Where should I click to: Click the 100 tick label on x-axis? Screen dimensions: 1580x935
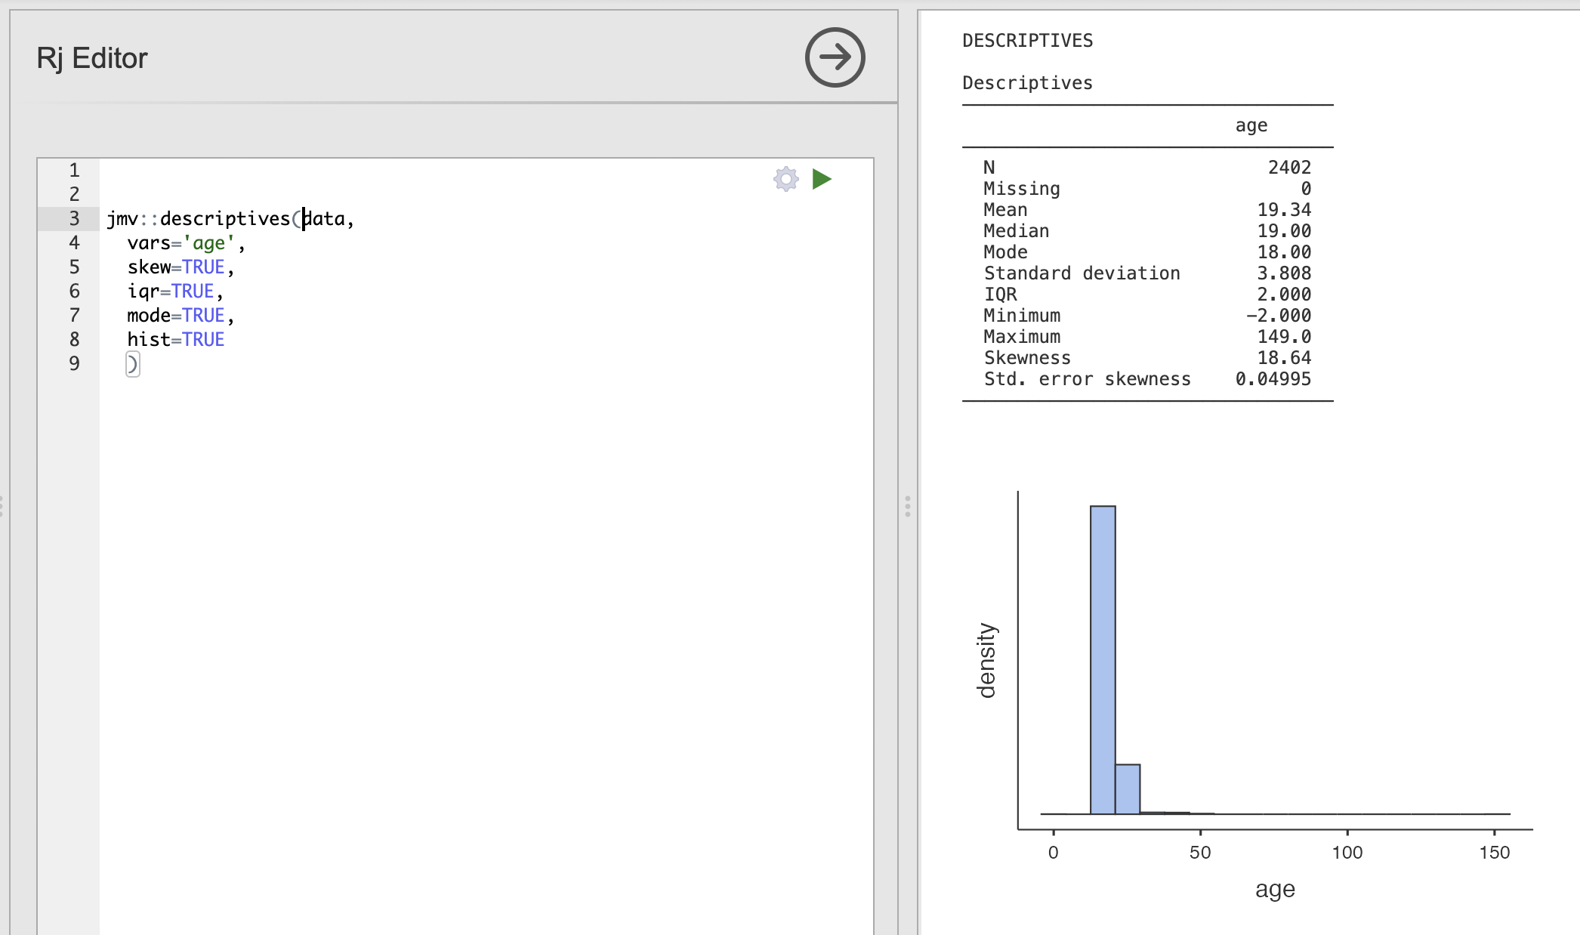click(1347, 853)
